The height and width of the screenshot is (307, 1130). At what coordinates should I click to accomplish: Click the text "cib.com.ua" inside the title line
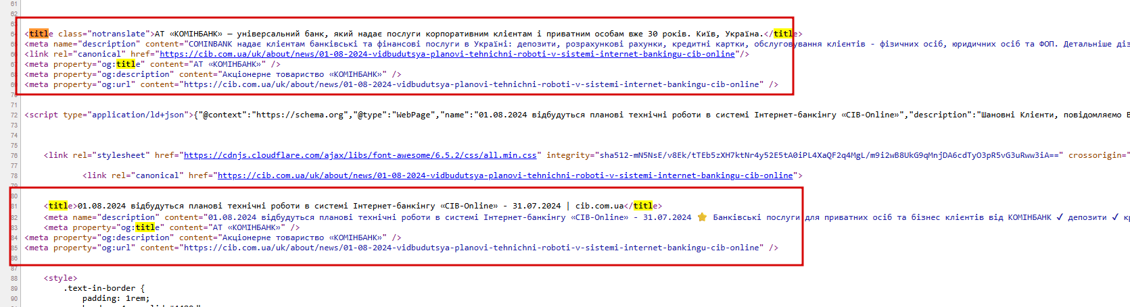click(599, 206)
